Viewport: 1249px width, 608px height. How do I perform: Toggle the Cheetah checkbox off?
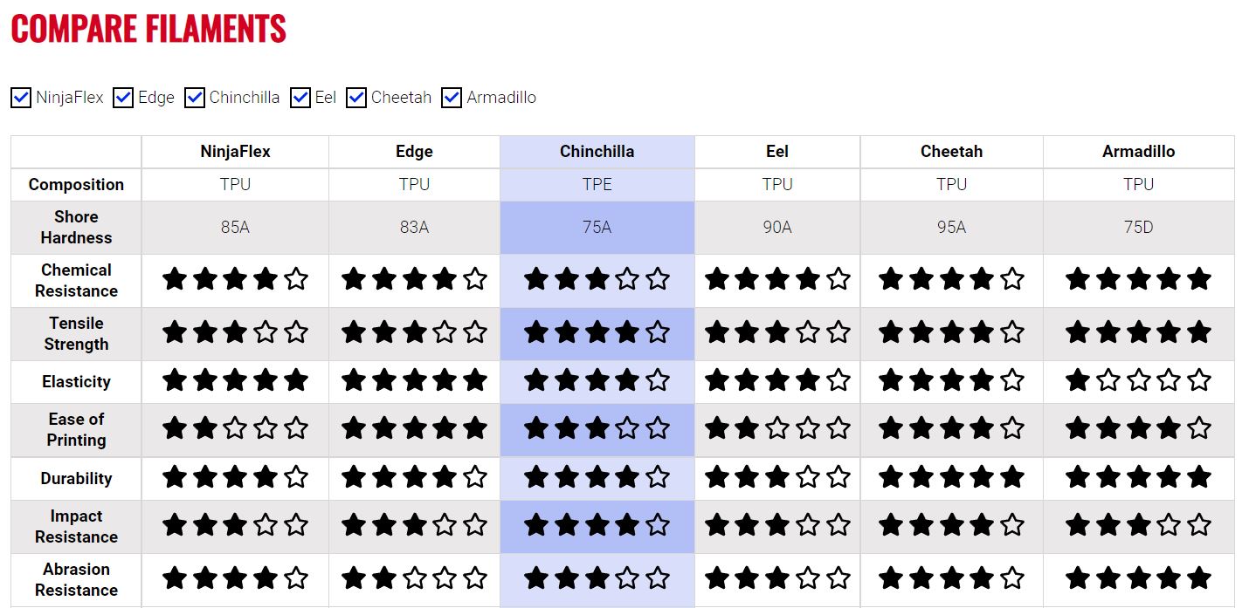(356, 98)
